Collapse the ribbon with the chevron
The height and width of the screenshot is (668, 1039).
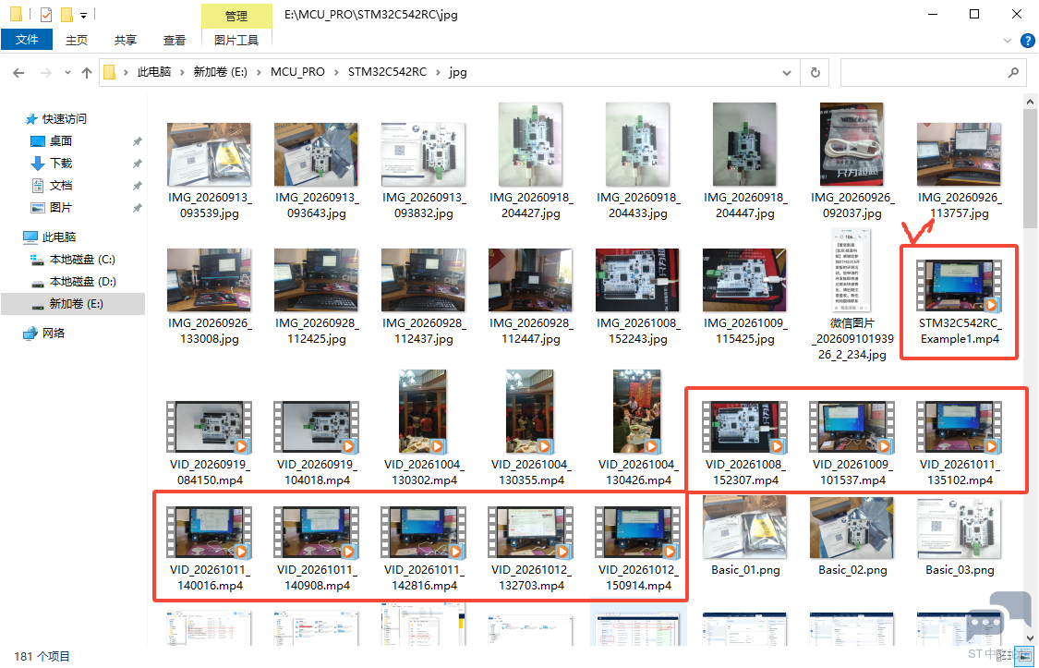point(1008,41)
